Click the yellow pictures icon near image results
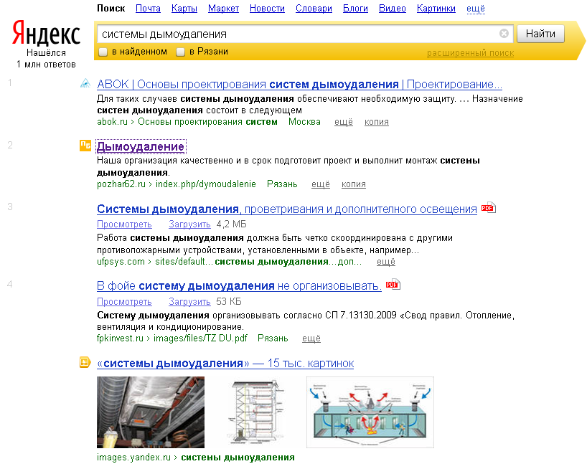 click(85, 364)
